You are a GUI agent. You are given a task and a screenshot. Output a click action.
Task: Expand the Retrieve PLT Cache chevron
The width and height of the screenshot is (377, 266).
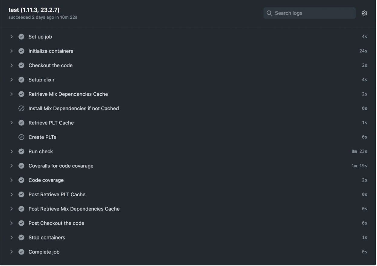pos(11,123)
